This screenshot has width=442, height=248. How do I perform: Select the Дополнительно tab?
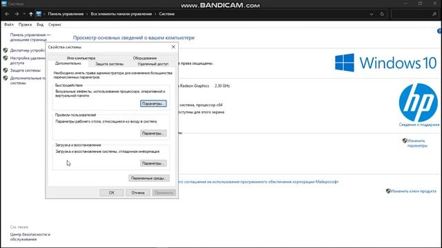(x=68, y=63)
